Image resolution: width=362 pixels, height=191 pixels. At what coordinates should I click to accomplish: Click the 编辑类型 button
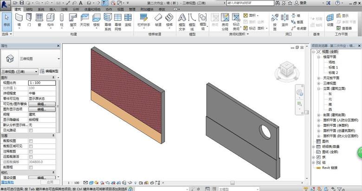pos(50,71)
